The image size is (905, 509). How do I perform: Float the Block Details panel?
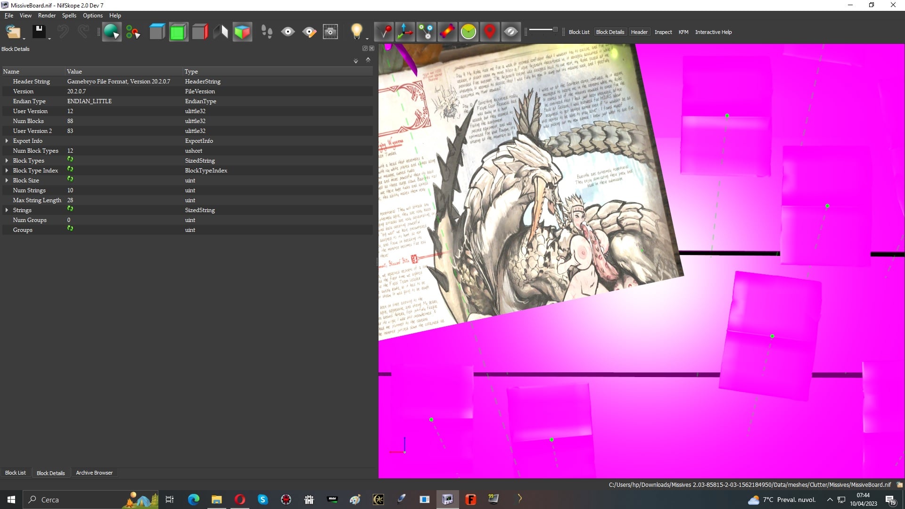[x=365, y=49]
